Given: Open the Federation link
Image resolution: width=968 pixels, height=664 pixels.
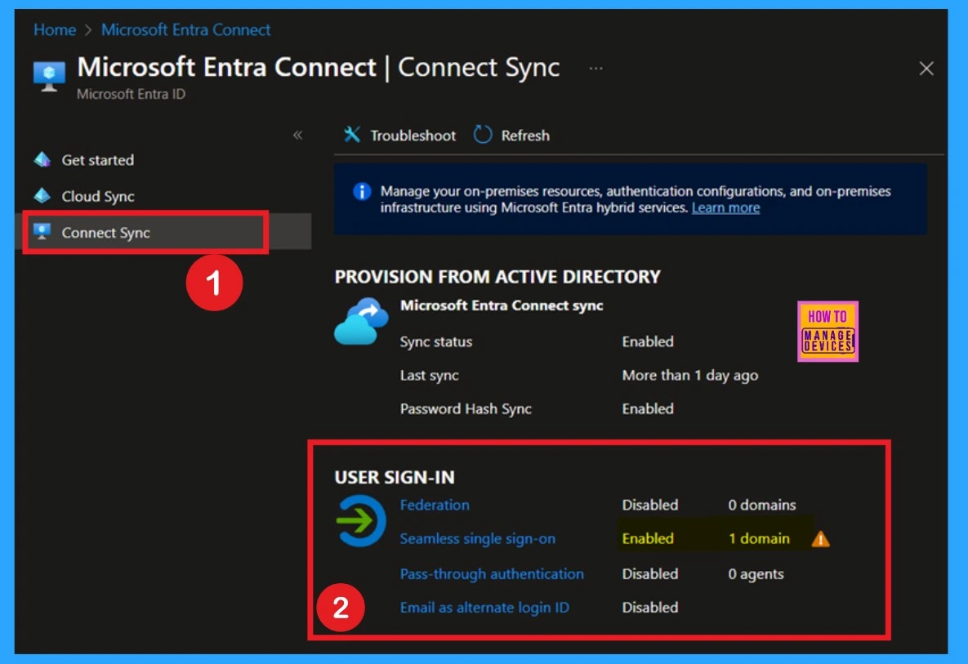Looking at the screenshot, I should (x=435, y=505).
